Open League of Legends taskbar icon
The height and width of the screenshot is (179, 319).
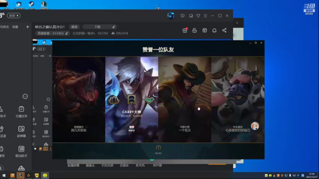pyautogui.click(x=21, y=175)
